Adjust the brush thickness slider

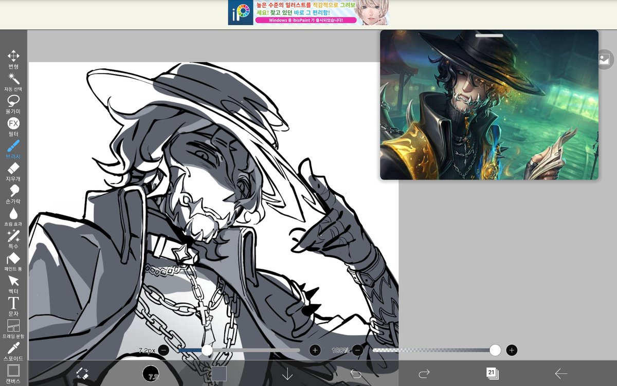pyautogui.click(x=239, y=350)
